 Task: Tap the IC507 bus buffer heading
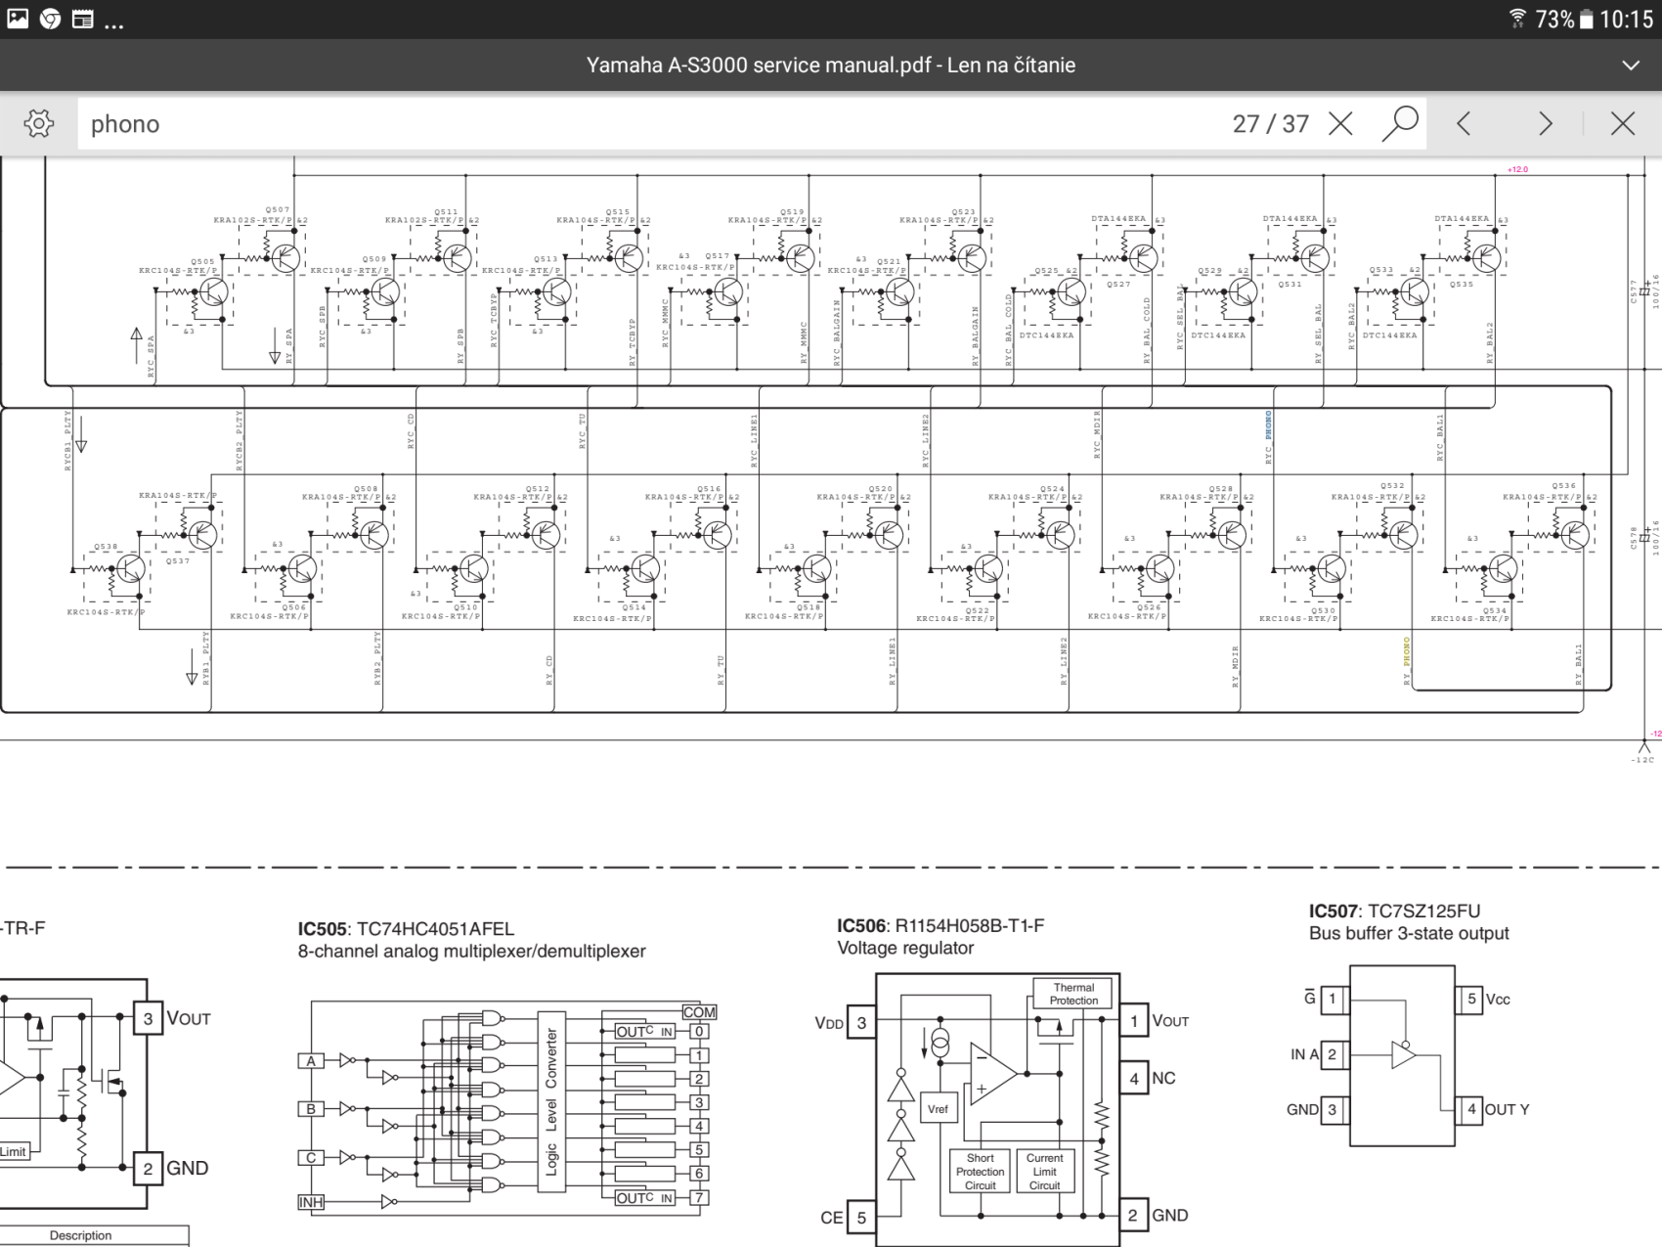pyautogui.click(x=1394, y=911)
